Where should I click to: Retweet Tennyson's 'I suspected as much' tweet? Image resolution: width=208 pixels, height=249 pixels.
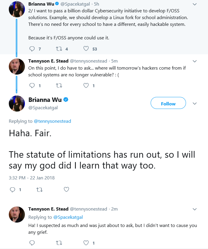[x=59, y=243]
